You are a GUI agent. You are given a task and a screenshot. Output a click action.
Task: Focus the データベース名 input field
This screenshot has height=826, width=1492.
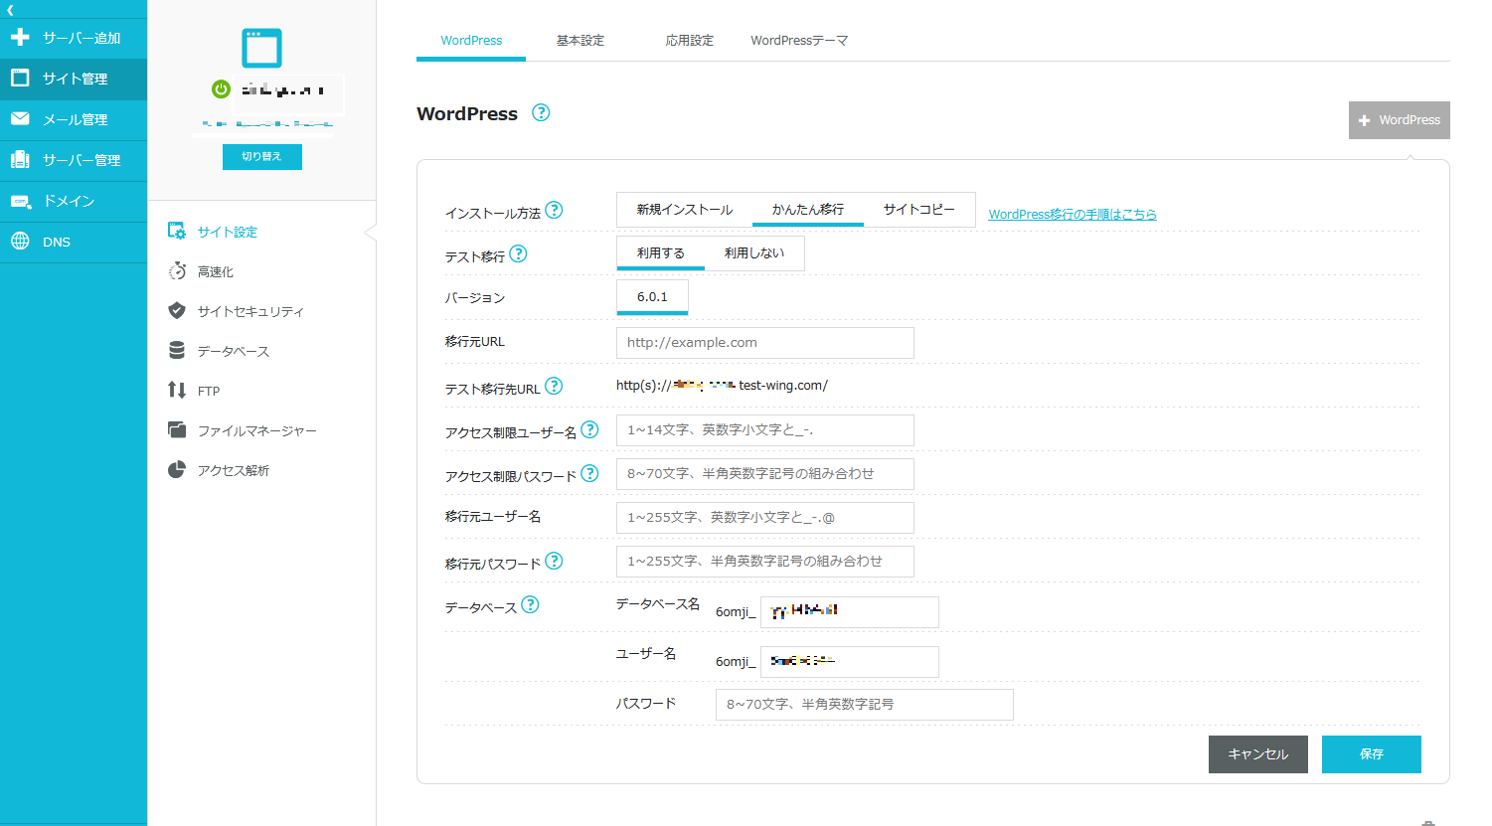tap(850, 612)
